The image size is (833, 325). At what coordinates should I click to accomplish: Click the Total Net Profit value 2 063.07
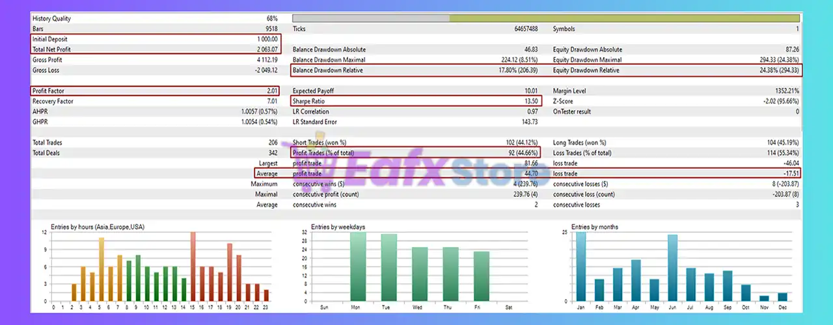click(264, 49)
